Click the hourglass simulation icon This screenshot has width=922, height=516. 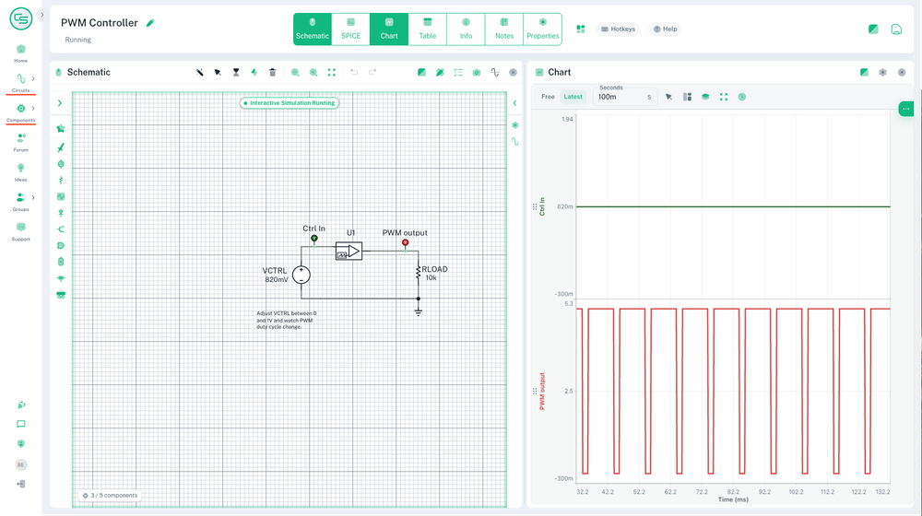(x=236, y=72)
